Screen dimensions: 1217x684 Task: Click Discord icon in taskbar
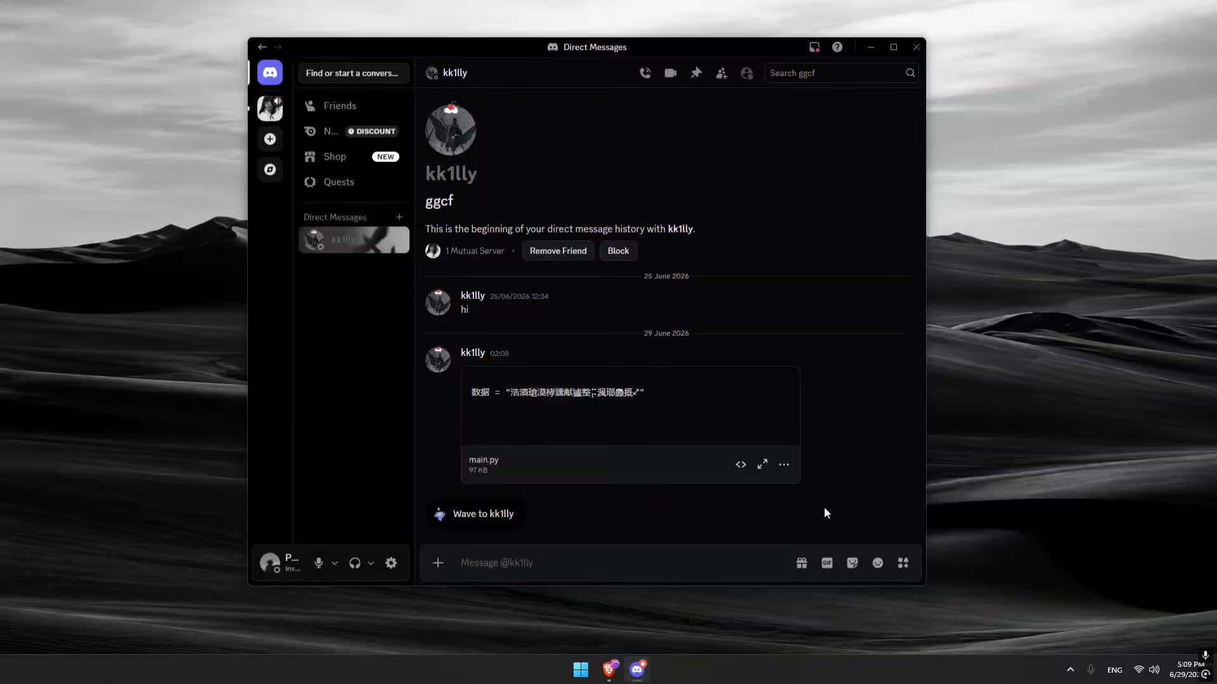click(x=638, y=669)
